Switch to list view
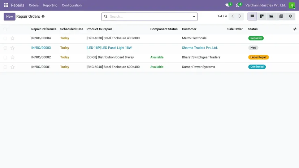Screen dimensions: 299x168 252,16
